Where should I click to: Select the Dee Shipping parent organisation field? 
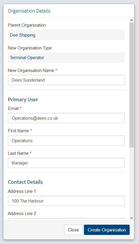(x=66, y=35)
